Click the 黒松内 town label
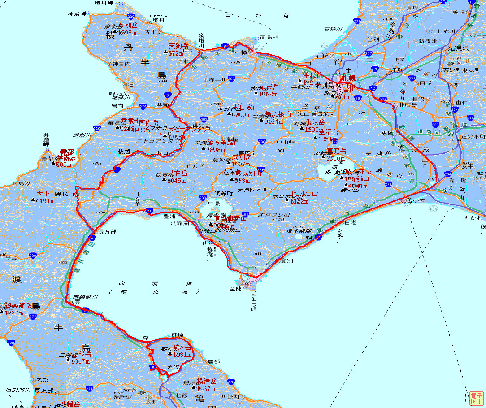This screenshot has width=486, height=408. [65, 194]
